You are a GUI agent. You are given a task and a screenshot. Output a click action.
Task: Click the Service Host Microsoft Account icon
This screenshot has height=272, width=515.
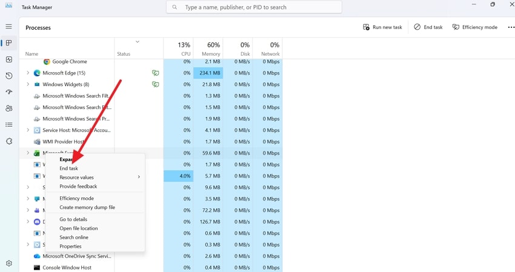tap(37, 130)
